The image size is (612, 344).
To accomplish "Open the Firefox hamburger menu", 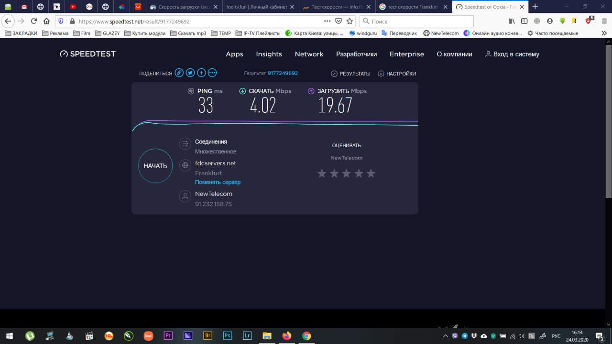I will [603, 21].
